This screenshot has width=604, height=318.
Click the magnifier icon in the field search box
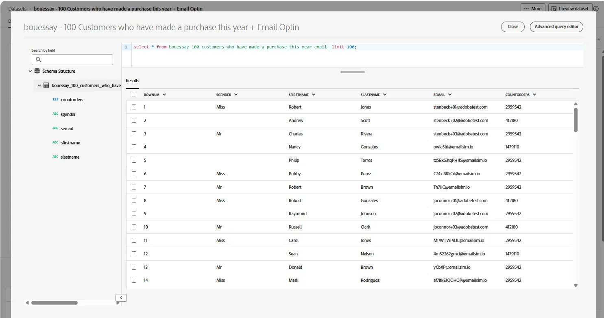click(39, 60)
